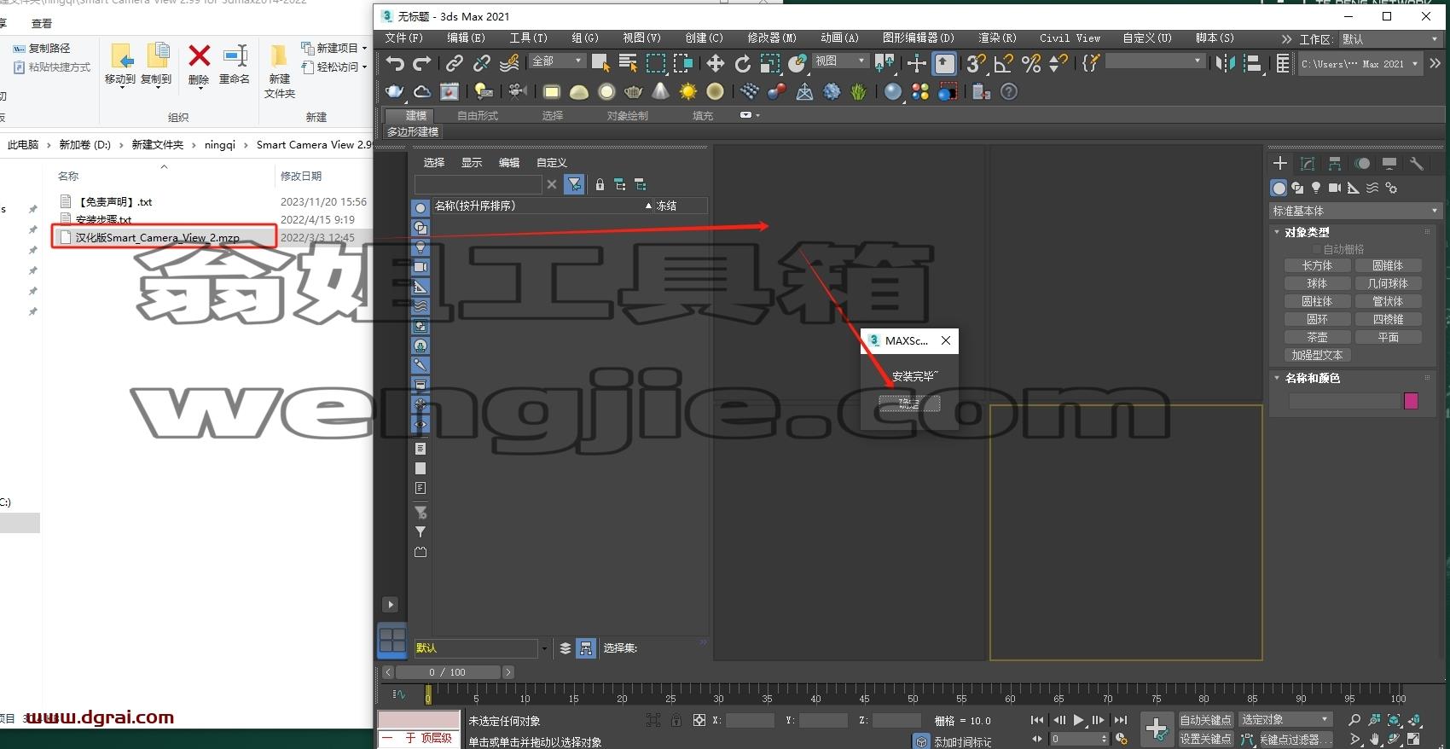1450x749 pixels.
Task: Open the 标准基本体 primitive type dropdown
Action: 1355,211
